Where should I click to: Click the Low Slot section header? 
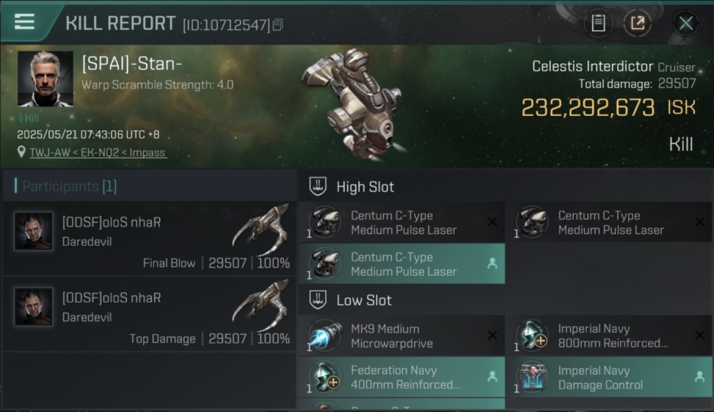pos(364,300)
